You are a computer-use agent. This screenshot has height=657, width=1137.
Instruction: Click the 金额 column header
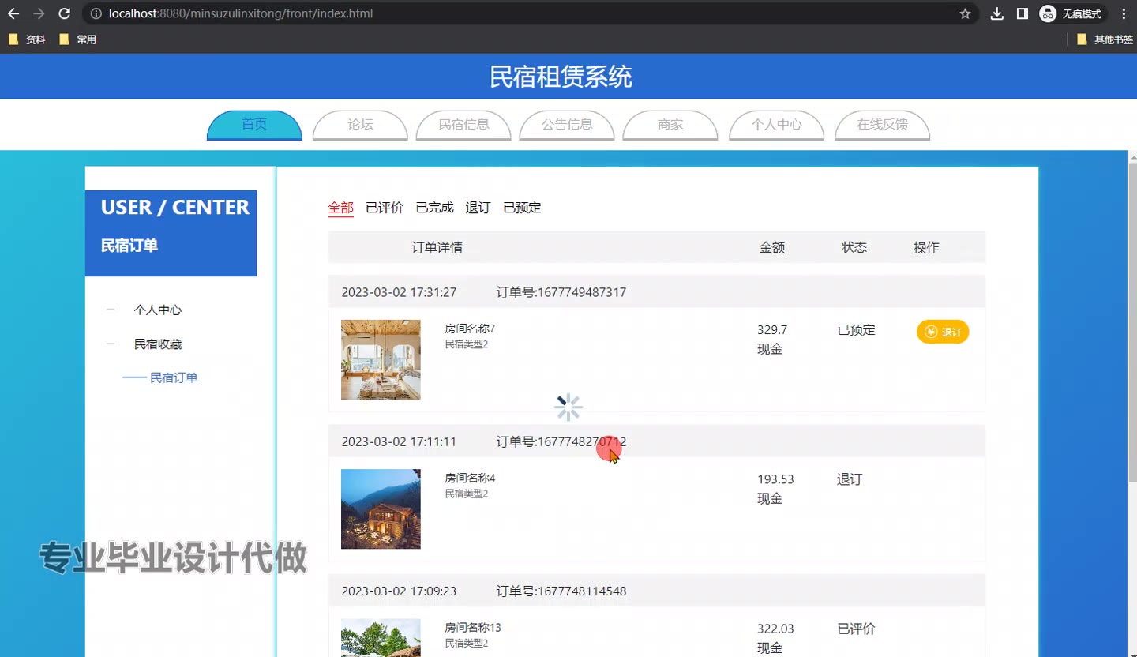(772, 247)
